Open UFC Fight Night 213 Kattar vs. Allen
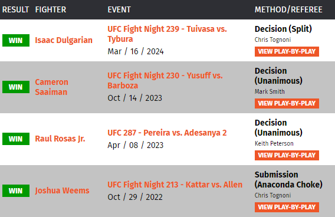 tap(175, 185)
